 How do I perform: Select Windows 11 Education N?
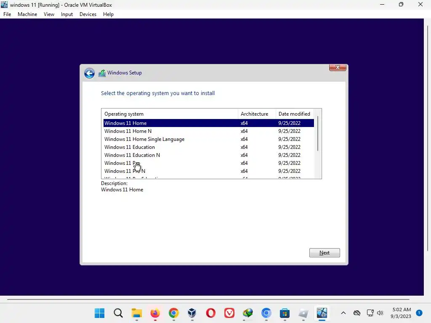(x=208, y=155)
